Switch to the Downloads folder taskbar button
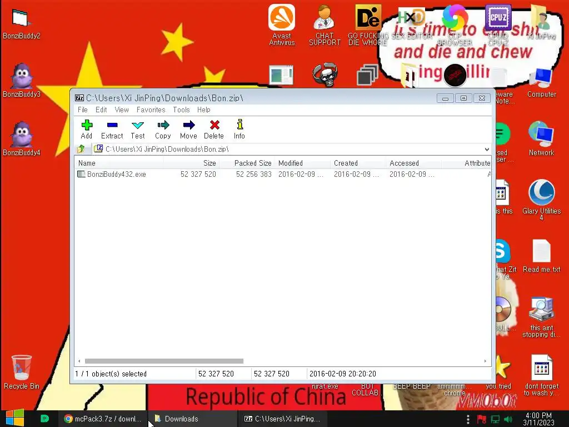569x427 pixels. pyautogui.click(x=192, y=419)
